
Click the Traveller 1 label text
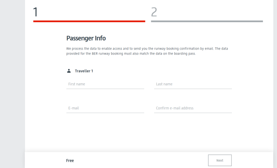[84, 71]
